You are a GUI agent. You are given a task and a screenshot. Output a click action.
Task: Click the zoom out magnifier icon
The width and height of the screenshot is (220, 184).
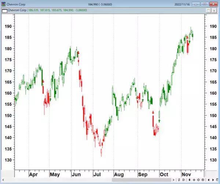[x=198, y=180]
